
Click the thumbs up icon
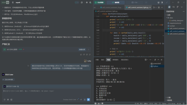[x=81, y=55]
